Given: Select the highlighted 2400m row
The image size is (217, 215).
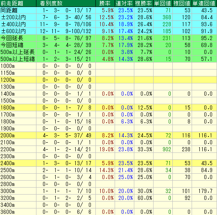Looking at the screenshot, I should click(x=108, y=163).
